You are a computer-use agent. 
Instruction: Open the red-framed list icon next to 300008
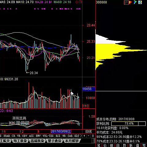126,2
